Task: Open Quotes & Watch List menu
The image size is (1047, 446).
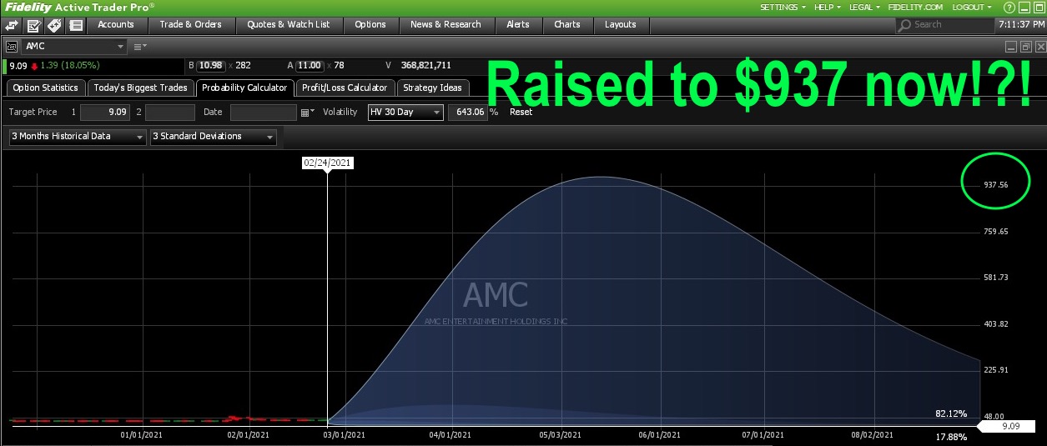Action: tap(289, 25)
